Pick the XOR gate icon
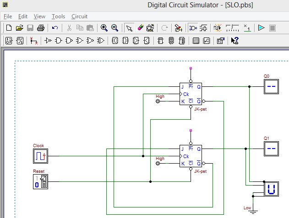Image resolution: width=289 pixels, height=218 pixels. 101,41
